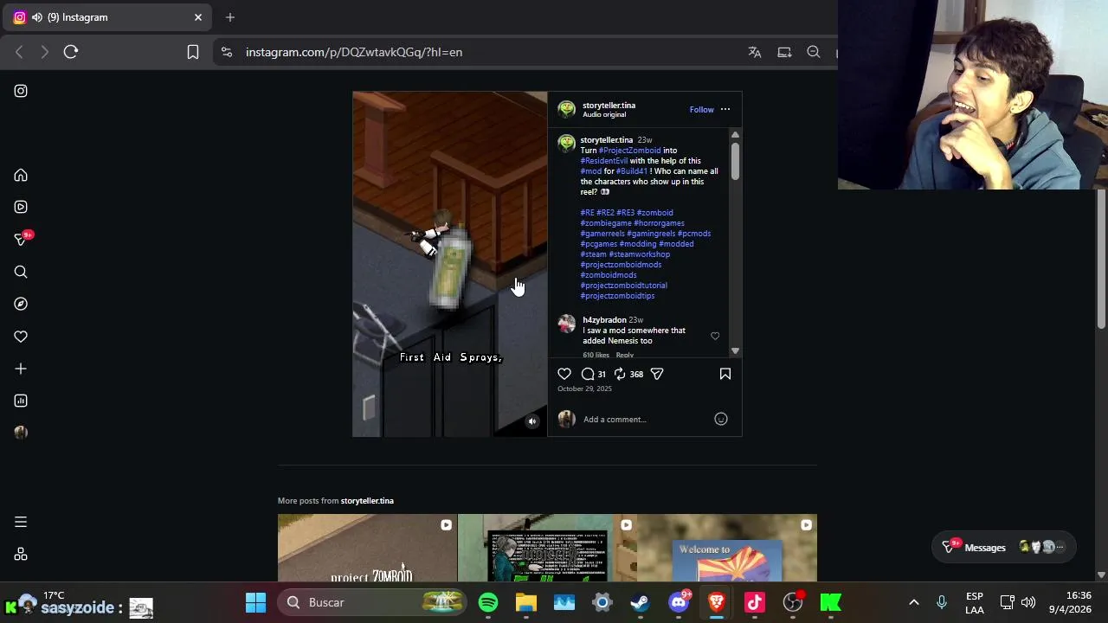Screen dimensions: 1108x623
Task: Open storyteller.tina avatar in post header
Action: [x=567, y=109]
